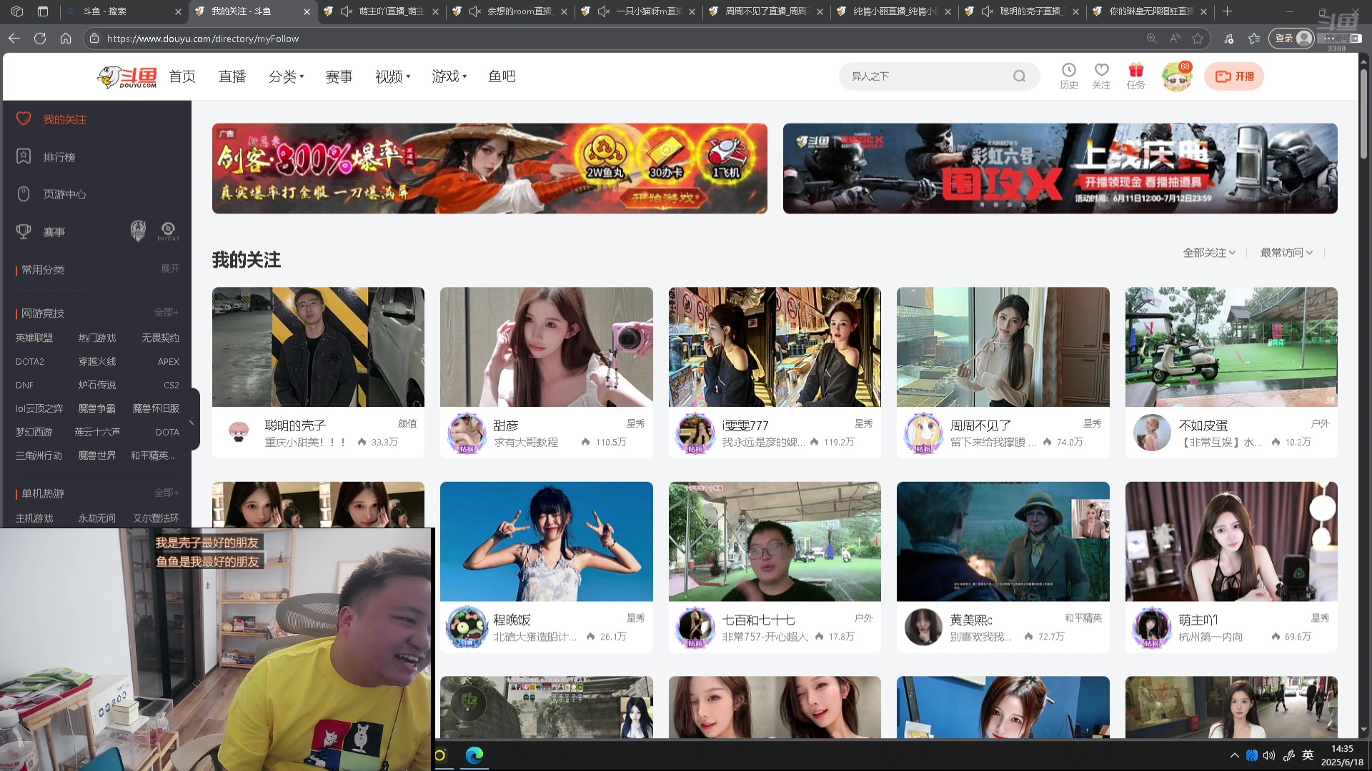Open the ranking list sidebar icon
This screenshot has height=771, width=1372.
tap(24, 156)
